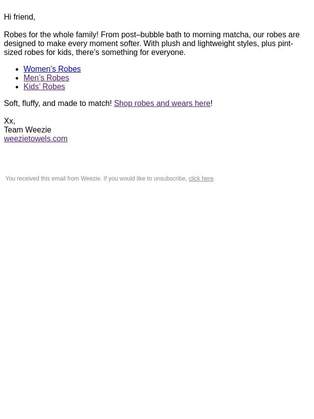Click the word 'unsubscribe,' in the footer
The image size is (314, 419).
tap(170, 179)
